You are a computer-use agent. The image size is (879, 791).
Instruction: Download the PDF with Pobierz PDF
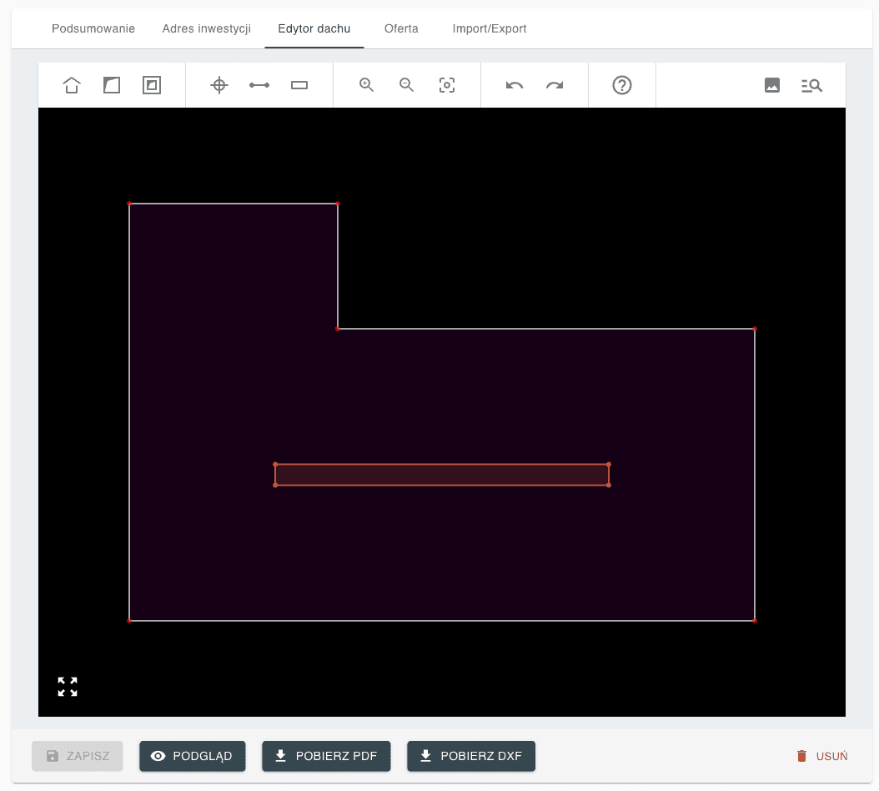(326, 756)
